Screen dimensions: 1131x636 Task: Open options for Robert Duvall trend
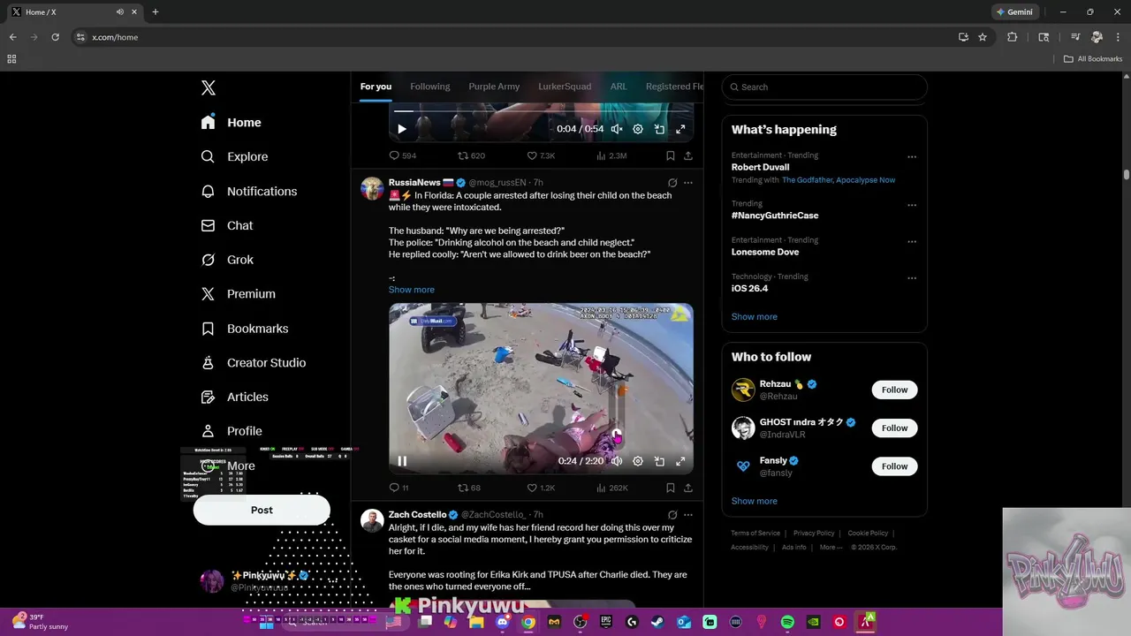tap(912, 157)
